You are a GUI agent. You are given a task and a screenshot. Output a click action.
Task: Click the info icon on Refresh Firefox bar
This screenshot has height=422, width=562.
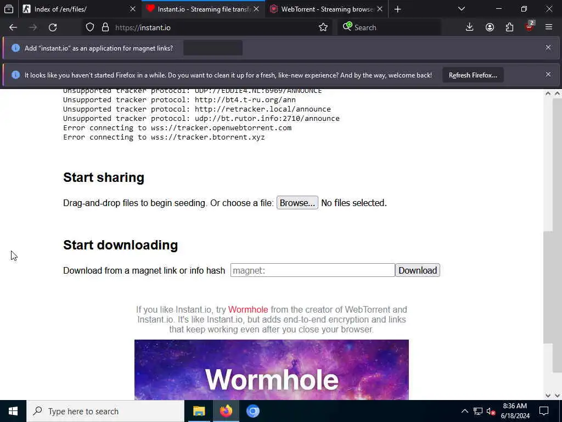(15, 75)
